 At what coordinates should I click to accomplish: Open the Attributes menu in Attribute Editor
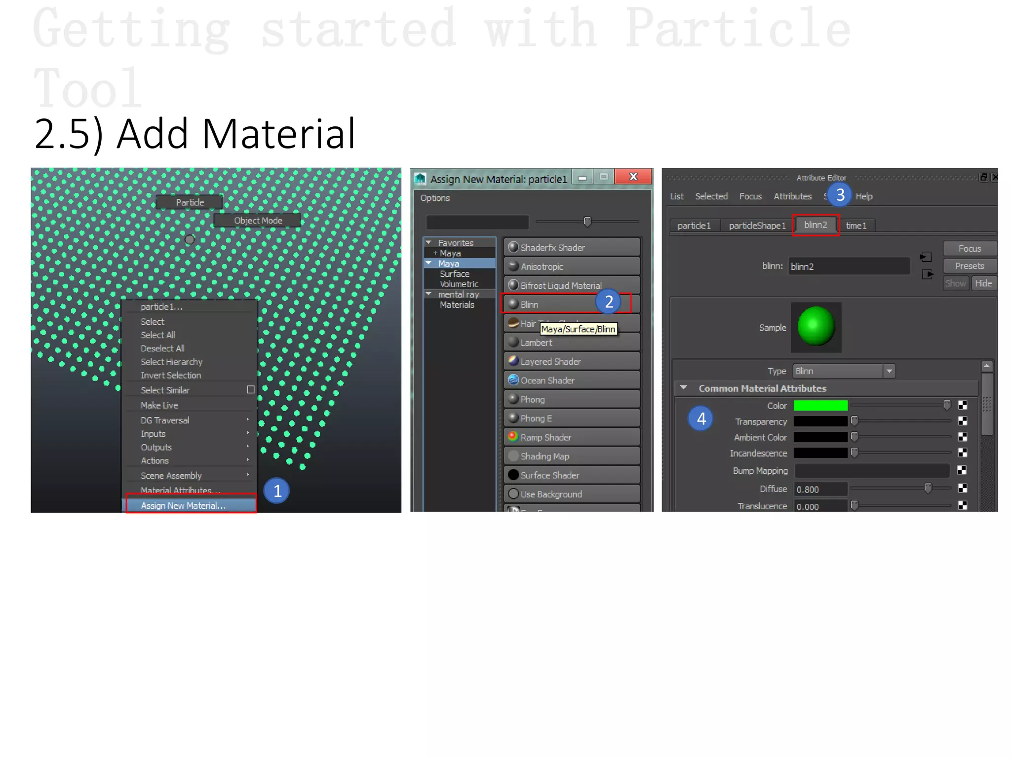tap(792, 196)
